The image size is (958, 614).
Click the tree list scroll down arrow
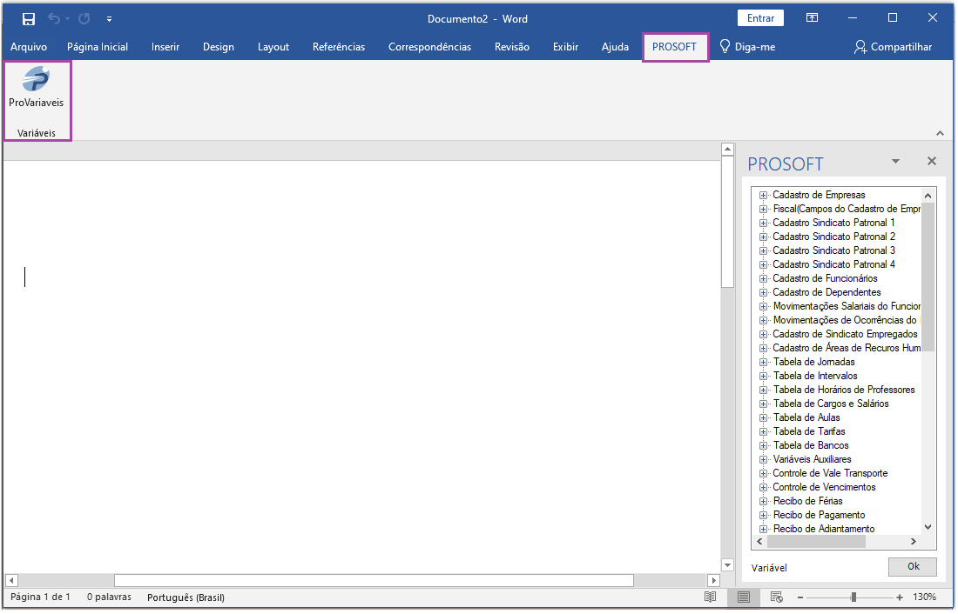coord(928,527)
